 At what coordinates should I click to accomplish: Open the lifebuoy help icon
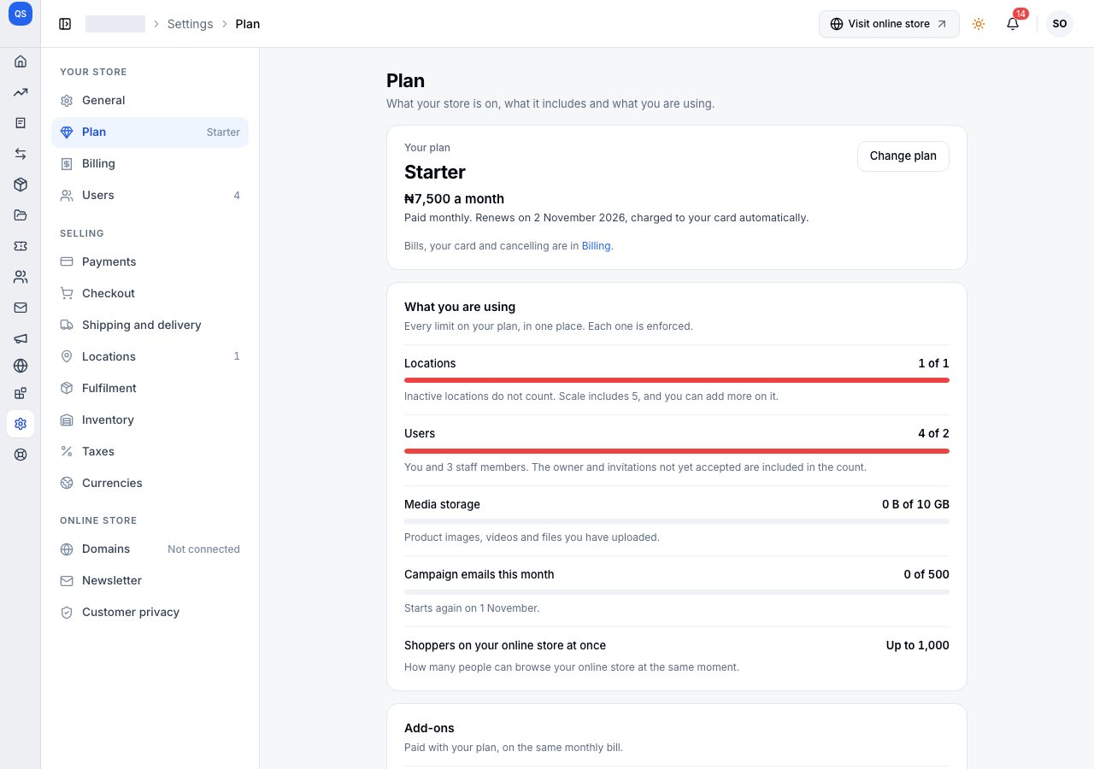coord(21,455)
